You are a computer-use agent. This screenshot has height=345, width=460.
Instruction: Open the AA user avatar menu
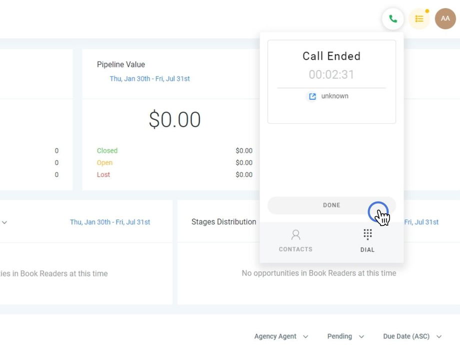click(445, 19)
